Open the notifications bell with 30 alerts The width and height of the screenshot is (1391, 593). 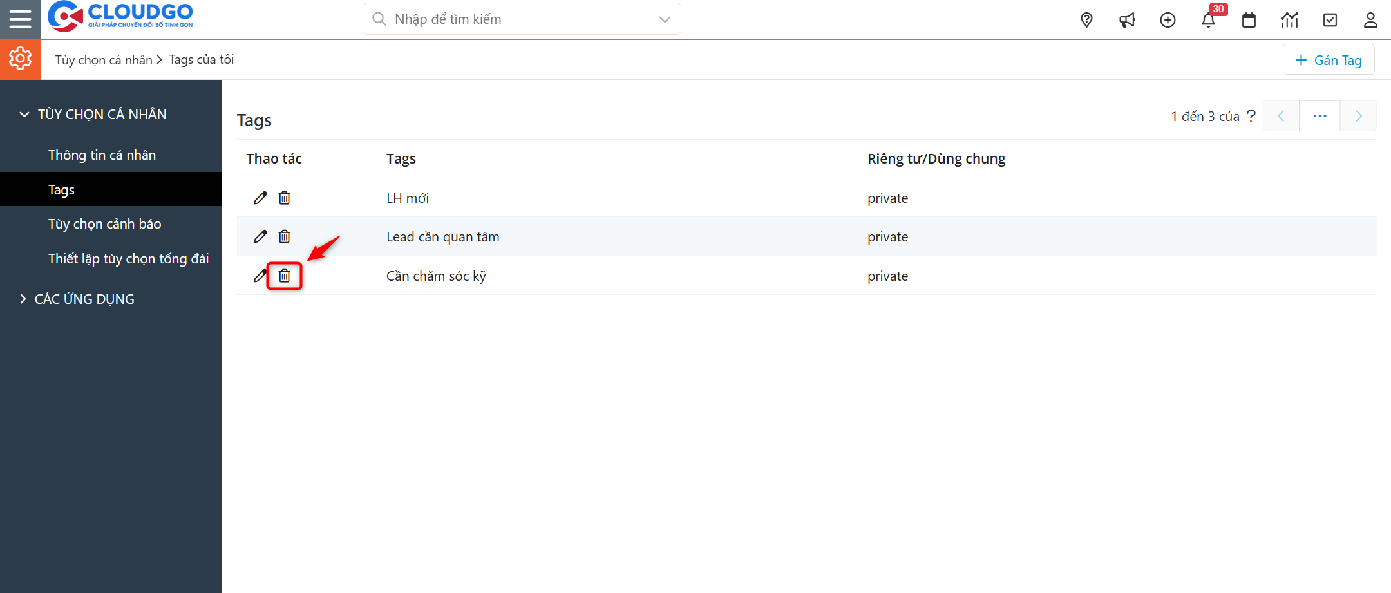pos(1209,20)
